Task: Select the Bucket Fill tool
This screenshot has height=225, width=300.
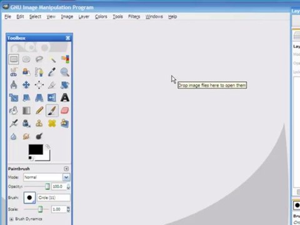Action: [x=14, y=111]
